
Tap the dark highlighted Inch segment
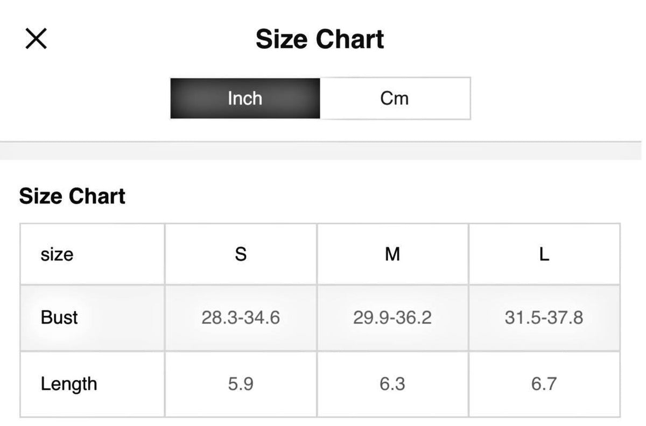245,98
